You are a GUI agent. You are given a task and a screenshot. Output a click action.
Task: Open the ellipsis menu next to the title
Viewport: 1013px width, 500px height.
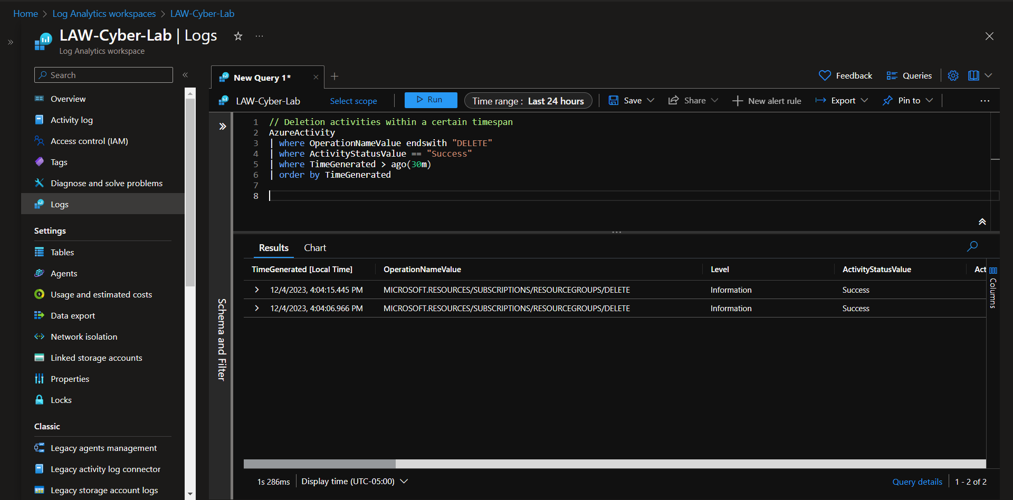(259, 36)
